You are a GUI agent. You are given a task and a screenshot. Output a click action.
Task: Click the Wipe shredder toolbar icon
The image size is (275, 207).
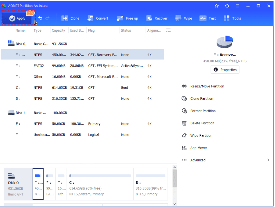[x=178, y=18]
